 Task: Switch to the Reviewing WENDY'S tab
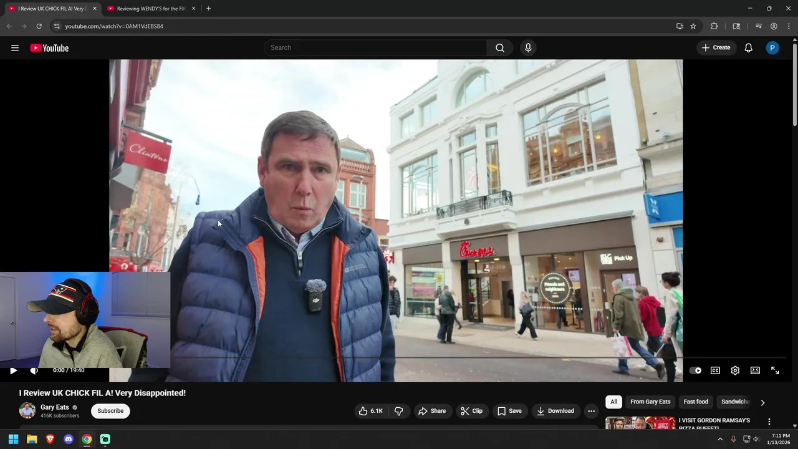(151, 9)
